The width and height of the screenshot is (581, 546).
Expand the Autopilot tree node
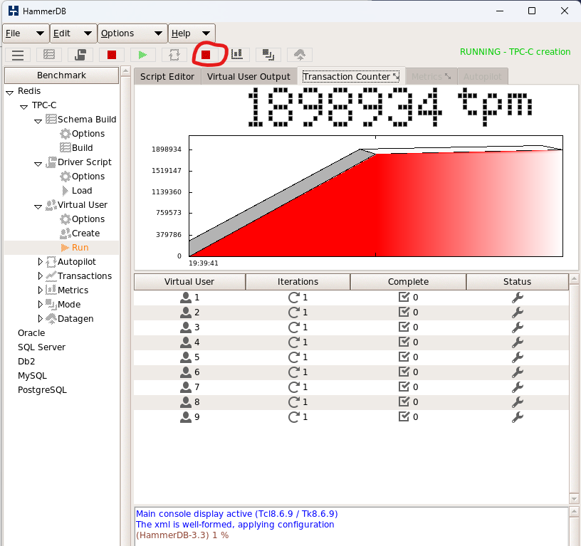(x=41, y=262)
